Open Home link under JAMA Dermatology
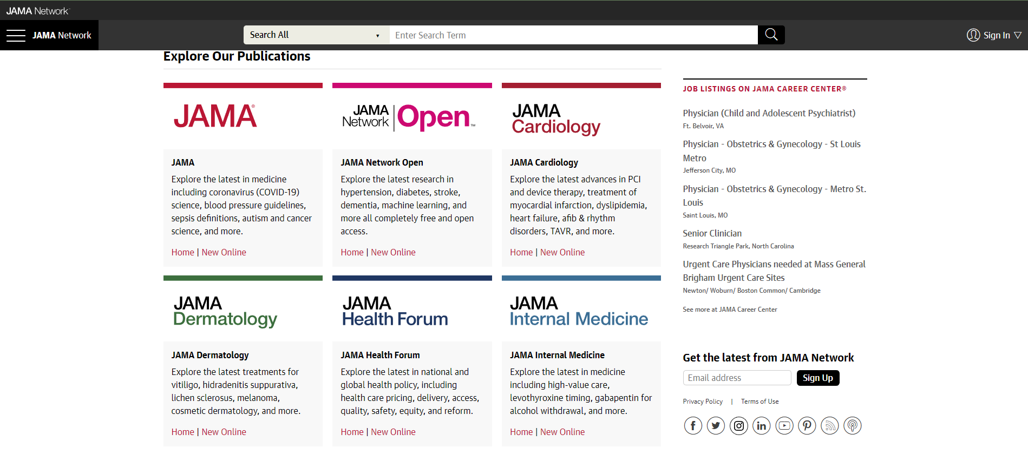Image resolution: width=1028 pixels, height=454 pixels. click(183, 432)
